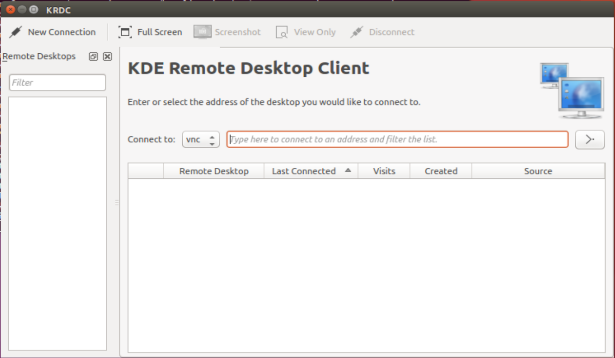Toggle Full Screen mode in toolbar
Screen dimensions: 615x358
150,32
